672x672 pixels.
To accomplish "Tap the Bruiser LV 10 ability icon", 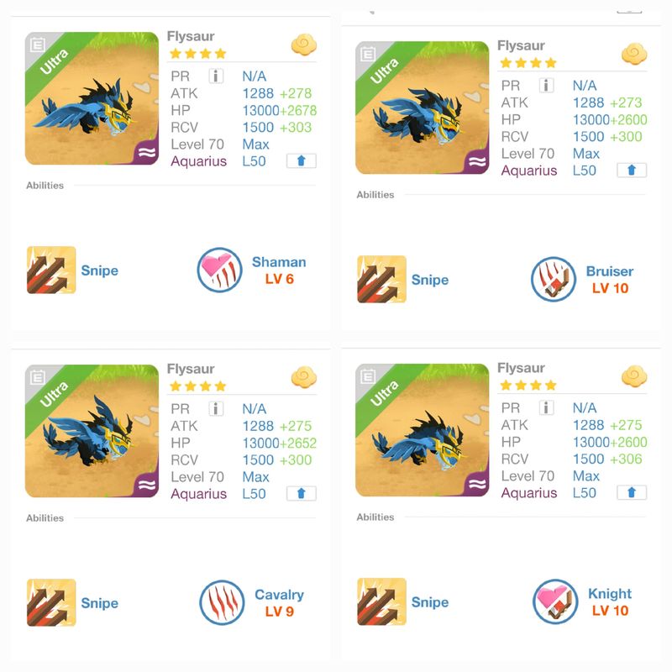I will coord(554,279).
